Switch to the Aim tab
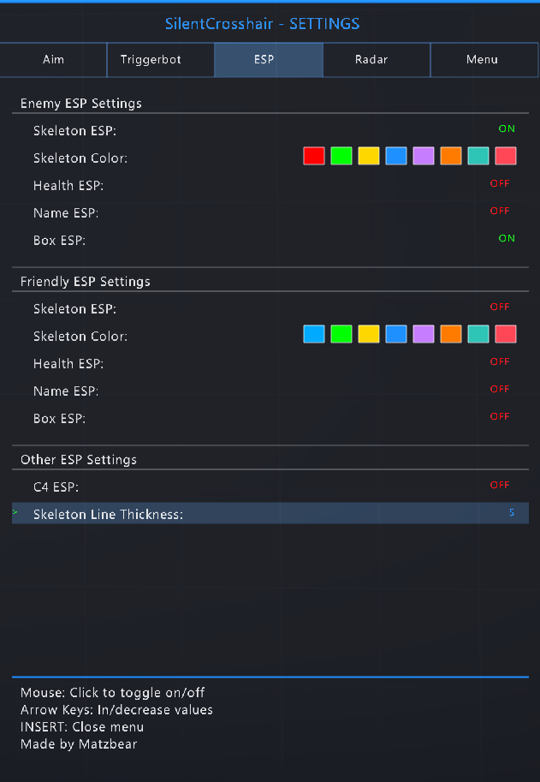The image size is (540, 782). coord(53,59)
